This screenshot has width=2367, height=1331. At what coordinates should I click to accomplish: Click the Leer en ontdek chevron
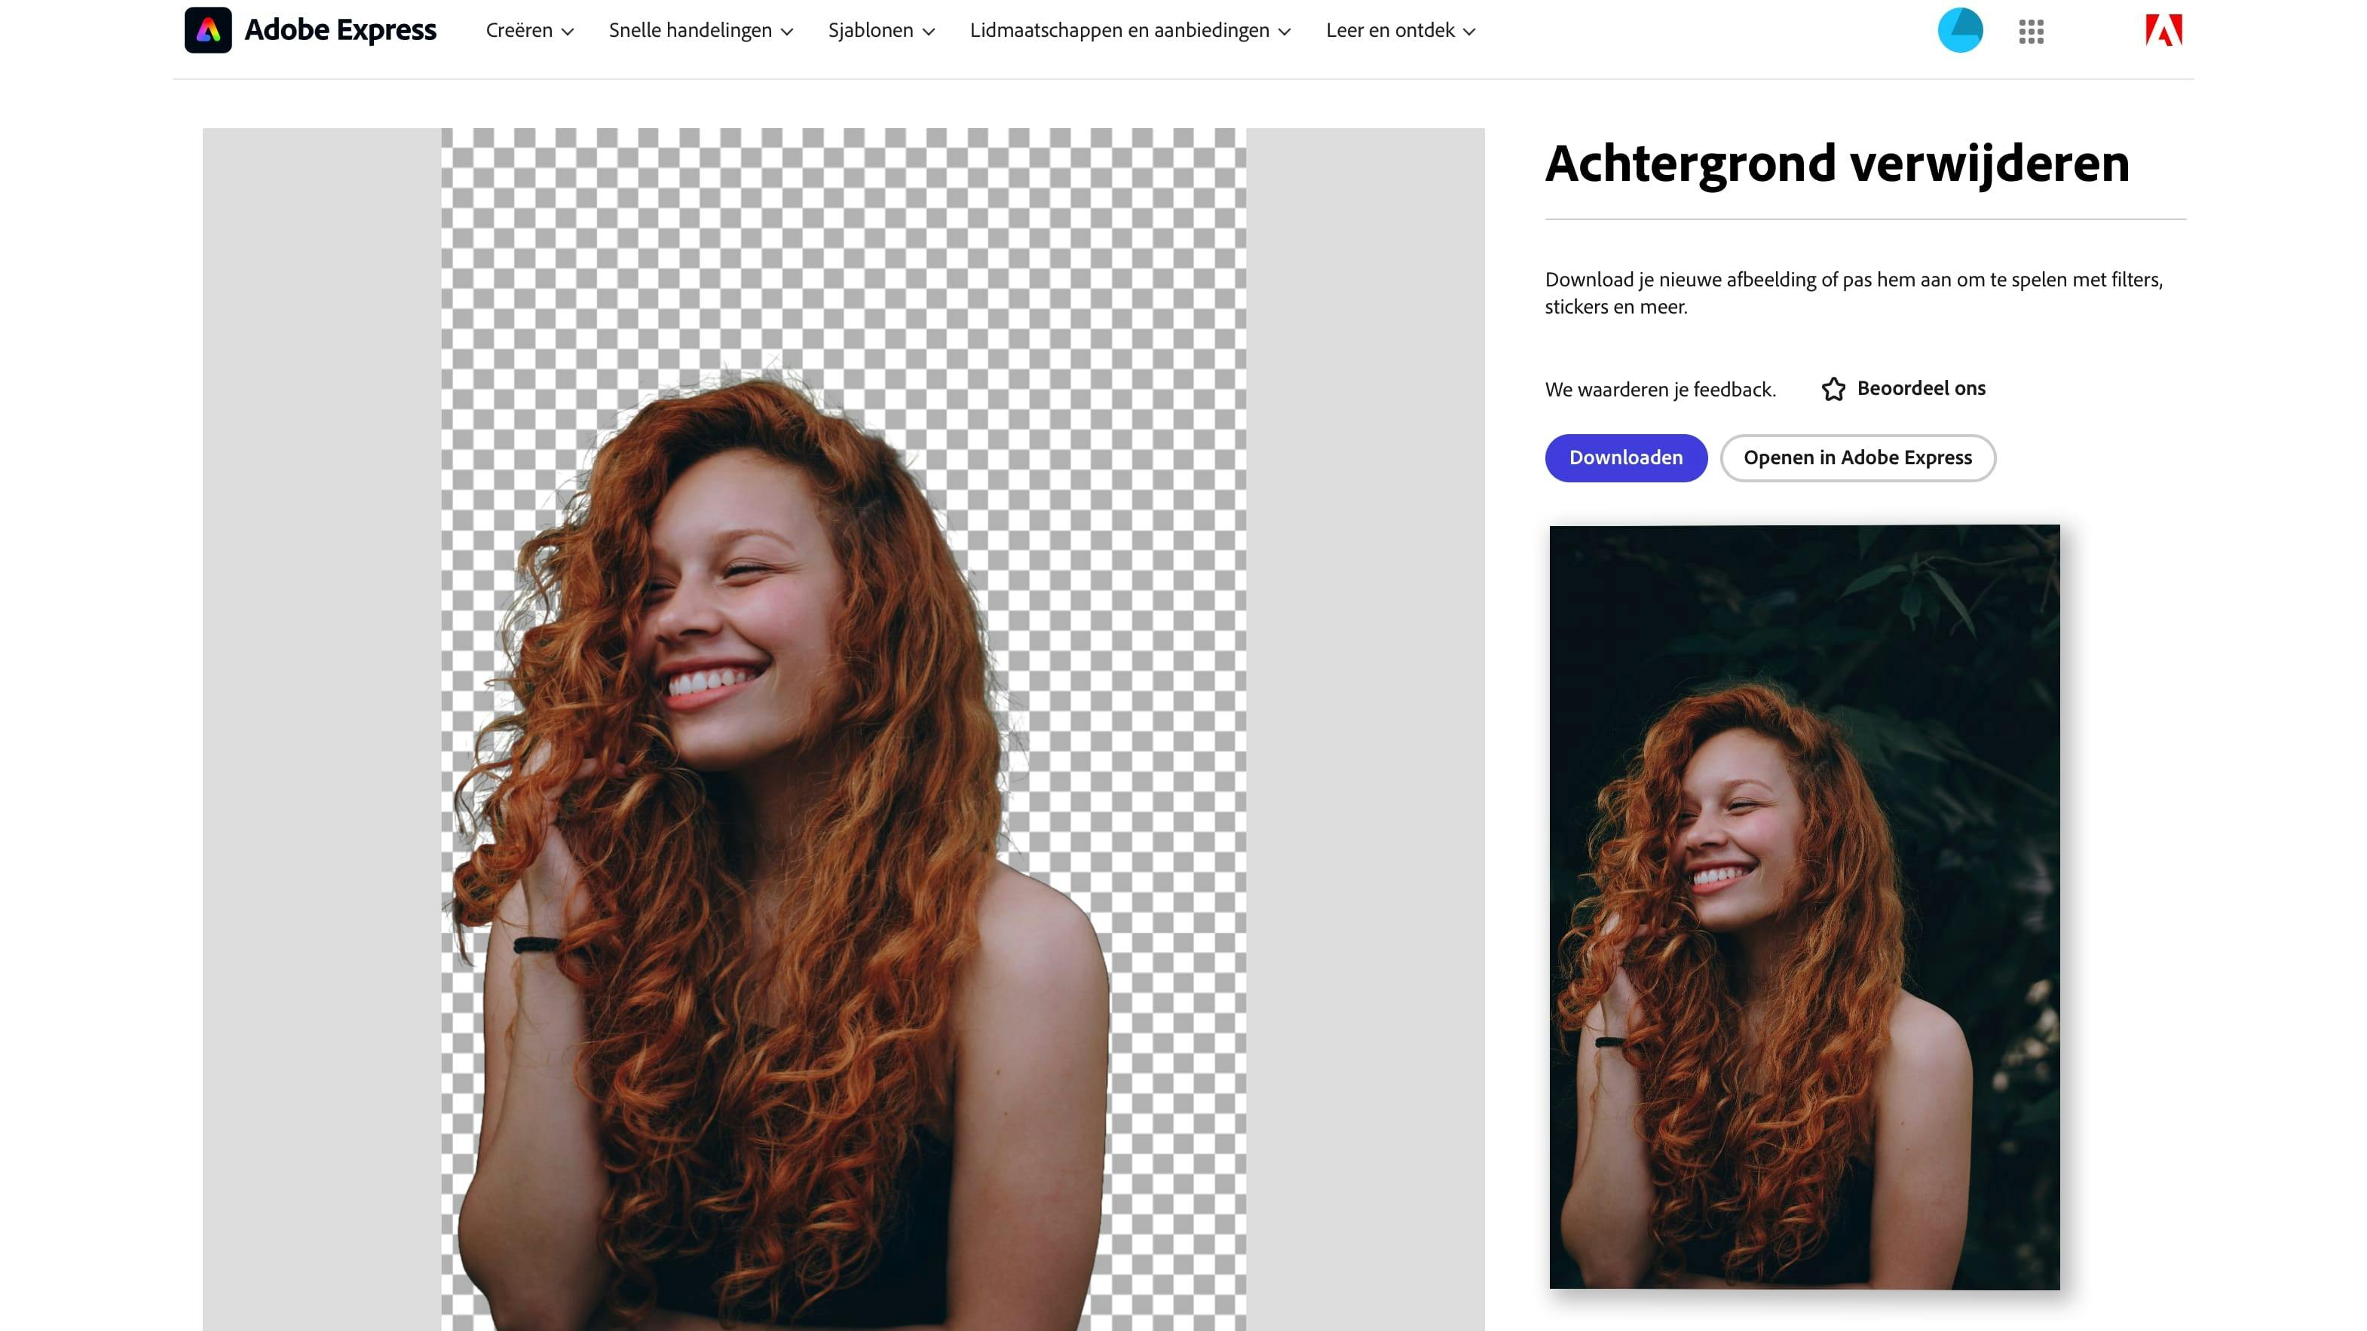point(1469,32)
